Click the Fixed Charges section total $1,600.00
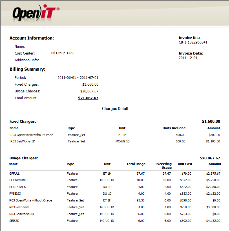Image resolution: width=230 pixels, height=232 pixels. (211, 121)
